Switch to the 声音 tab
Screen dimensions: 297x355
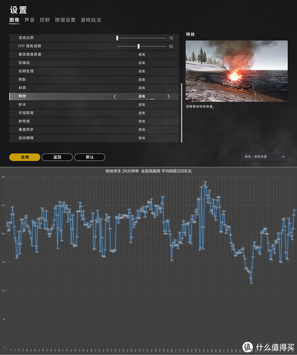[29, 20]
